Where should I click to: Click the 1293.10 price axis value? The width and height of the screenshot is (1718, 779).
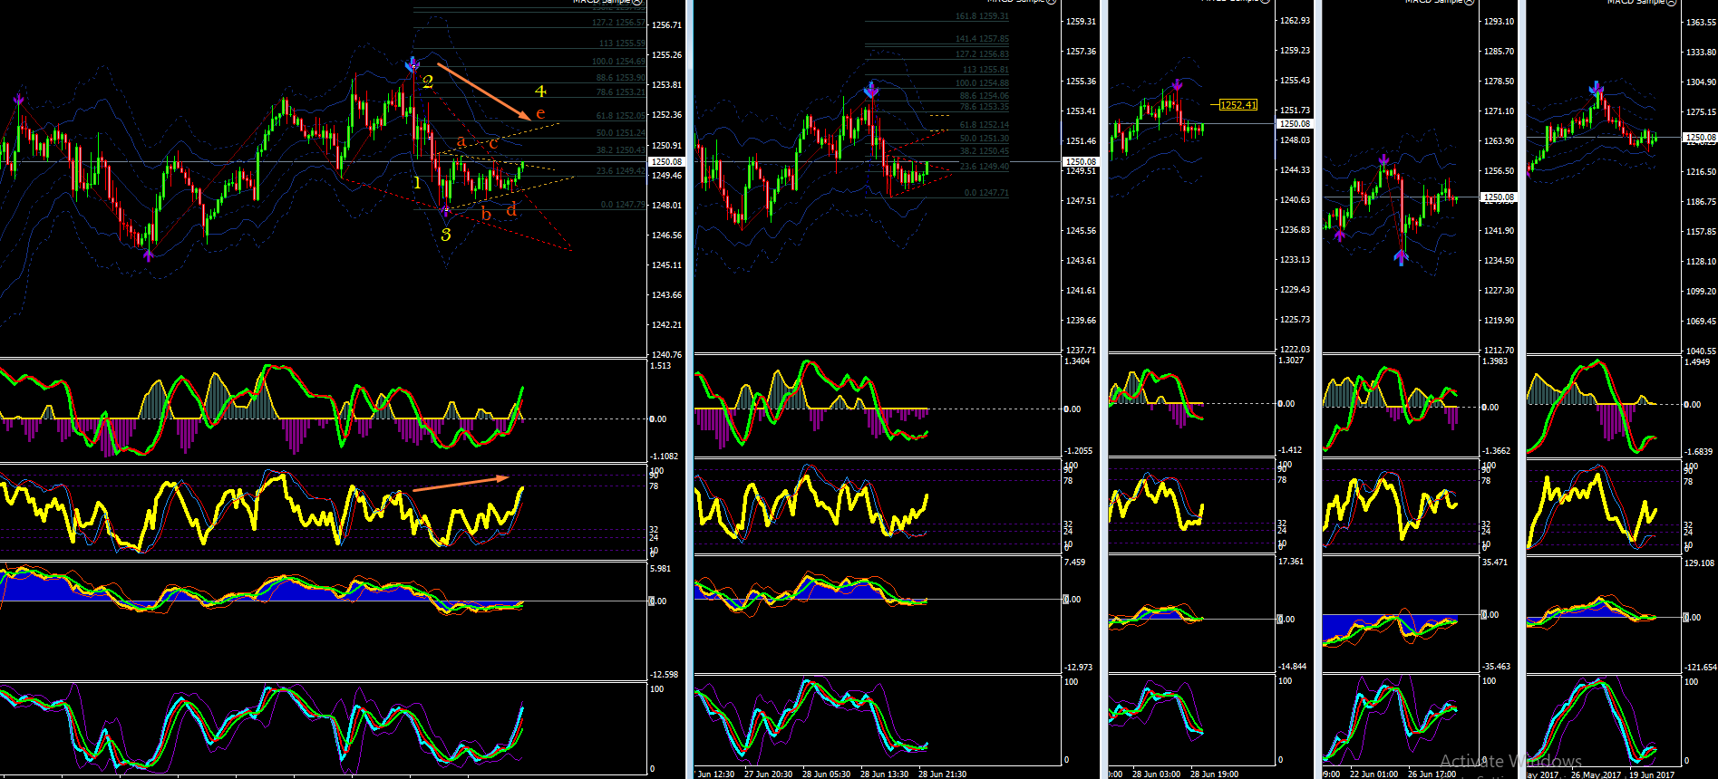(x=1499, y=22)
